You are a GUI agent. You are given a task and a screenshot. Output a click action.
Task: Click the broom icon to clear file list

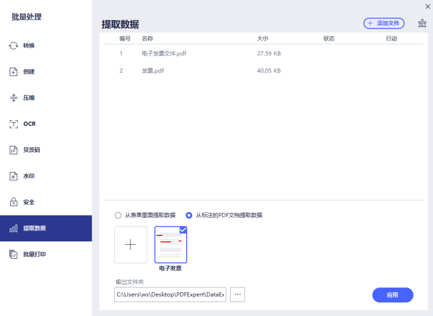pos(422,24)
